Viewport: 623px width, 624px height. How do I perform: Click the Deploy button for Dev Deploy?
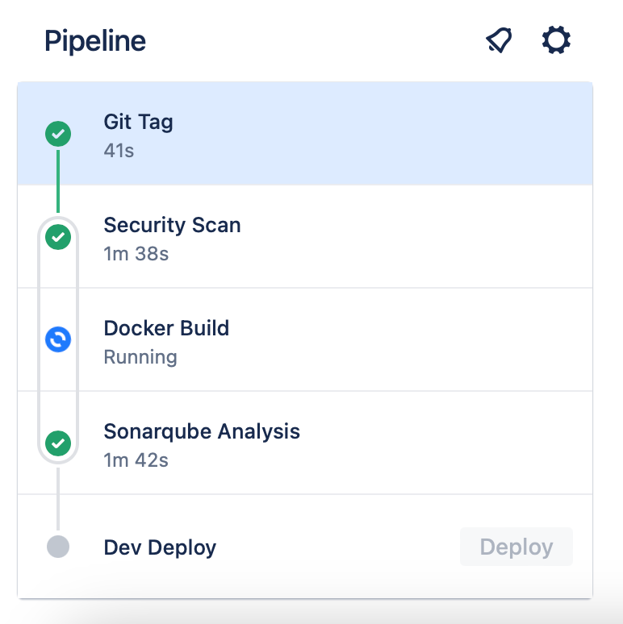(x=516, y=547)
